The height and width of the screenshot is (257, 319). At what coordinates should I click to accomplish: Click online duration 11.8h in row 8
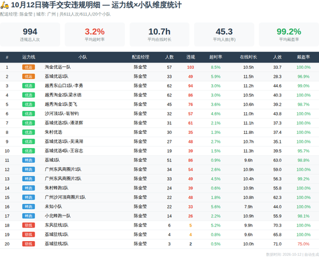click(x=248, y=133)
